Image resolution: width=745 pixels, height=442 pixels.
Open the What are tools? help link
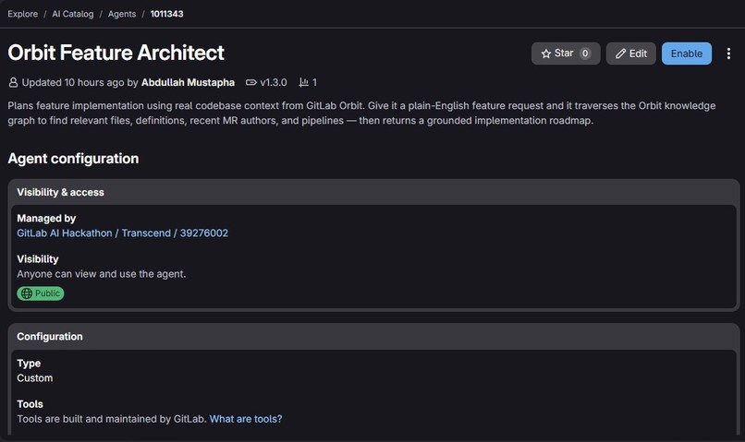246,419
